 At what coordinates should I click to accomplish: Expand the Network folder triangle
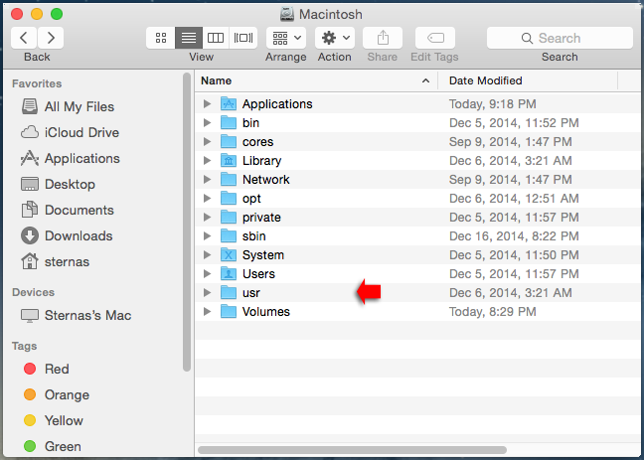click(x=208, y=180)
